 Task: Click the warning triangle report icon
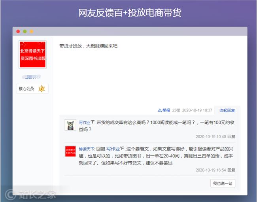point(160,110)
